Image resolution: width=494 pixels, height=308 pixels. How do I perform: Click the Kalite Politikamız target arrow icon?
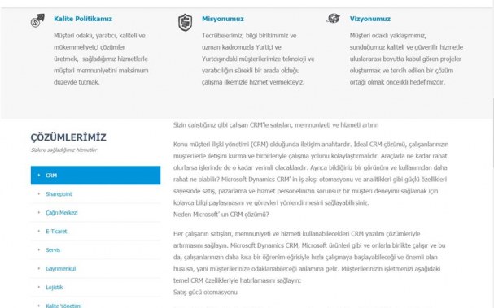tap(37, 20)
